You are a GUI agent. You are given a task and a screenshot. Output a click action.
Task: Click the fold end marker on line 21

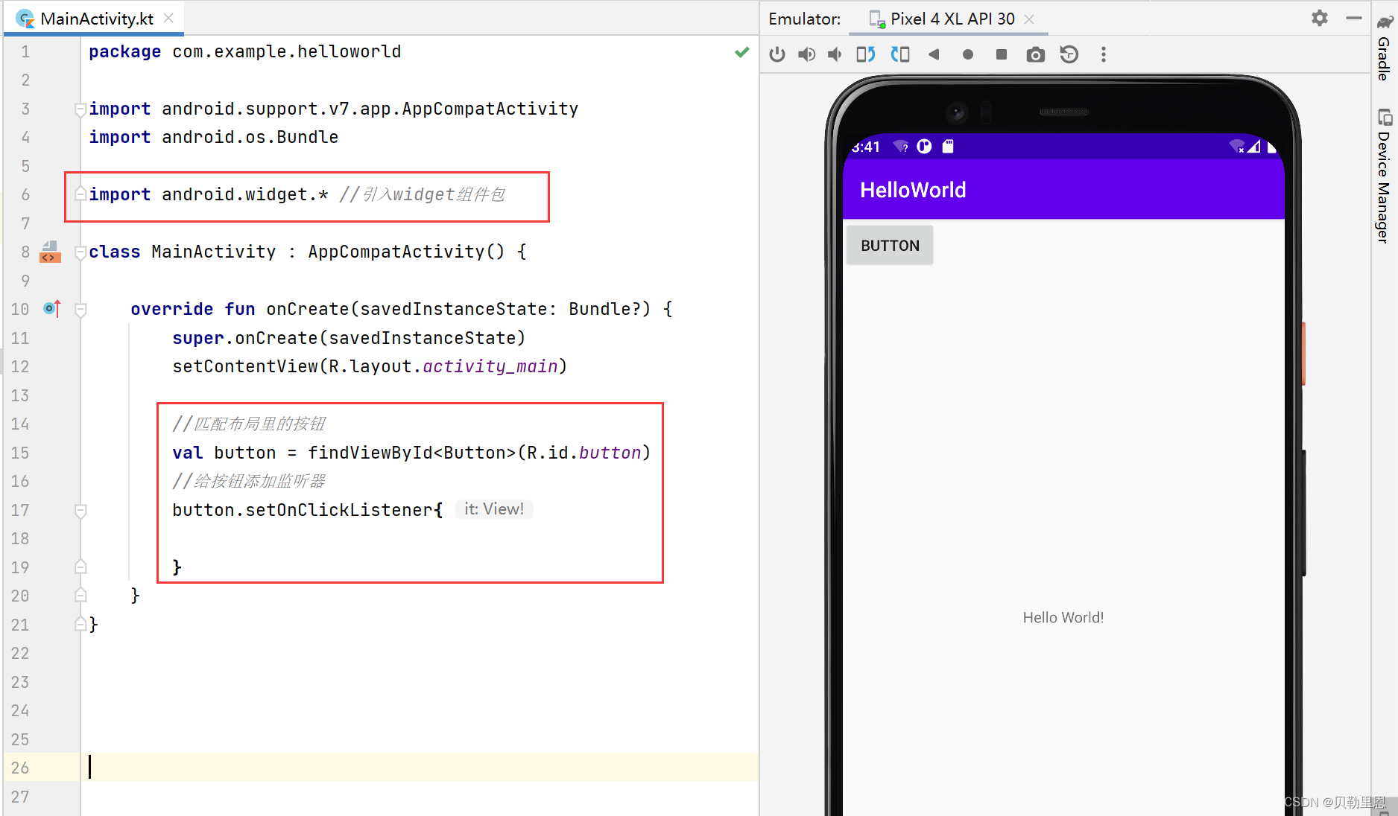click(80, 624)
